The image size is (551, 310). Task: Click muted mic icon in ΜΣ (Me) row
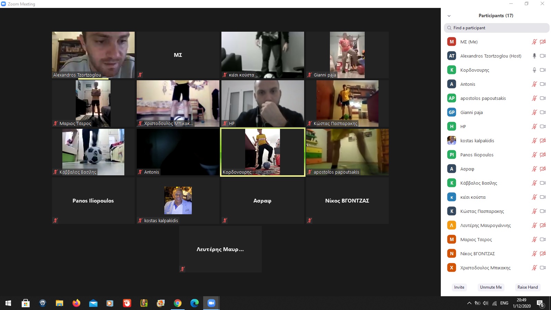point(534,42)
